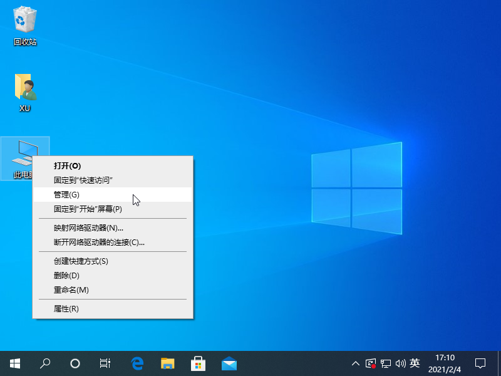Expand hidden system tray icons chevron

(356, 363)
